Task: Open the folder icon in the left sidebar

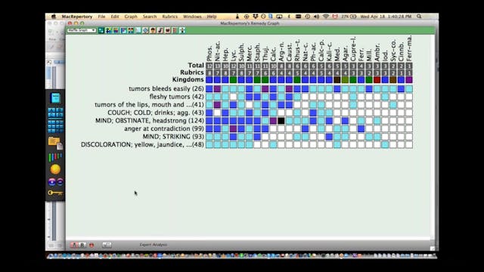Action: point(55,143)
